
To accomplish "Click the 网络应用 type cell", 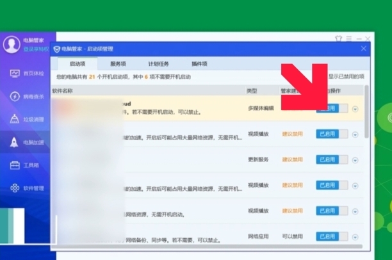I will [258, 236].
